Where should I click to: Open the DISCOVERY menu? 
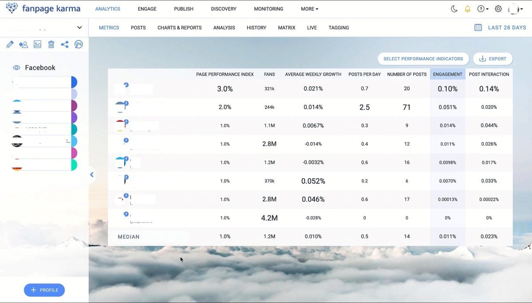(223, 9)
